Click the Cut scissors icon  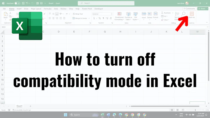10,13
